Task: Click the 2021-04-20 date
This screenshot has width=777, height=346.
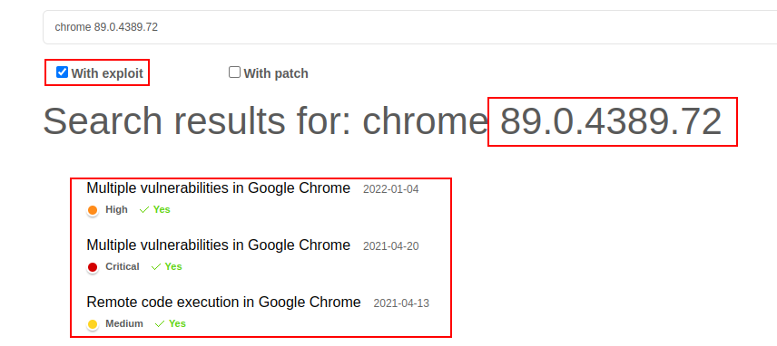Action: [x=391, y=246]
